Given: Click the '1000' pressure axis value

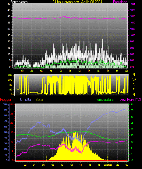Looking at the screenshot, I should coord(133,35).
